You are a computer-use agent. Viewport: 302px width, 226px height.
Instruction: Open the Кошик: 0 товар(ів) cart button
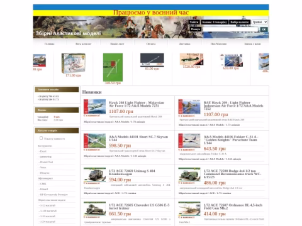[215, 22]
